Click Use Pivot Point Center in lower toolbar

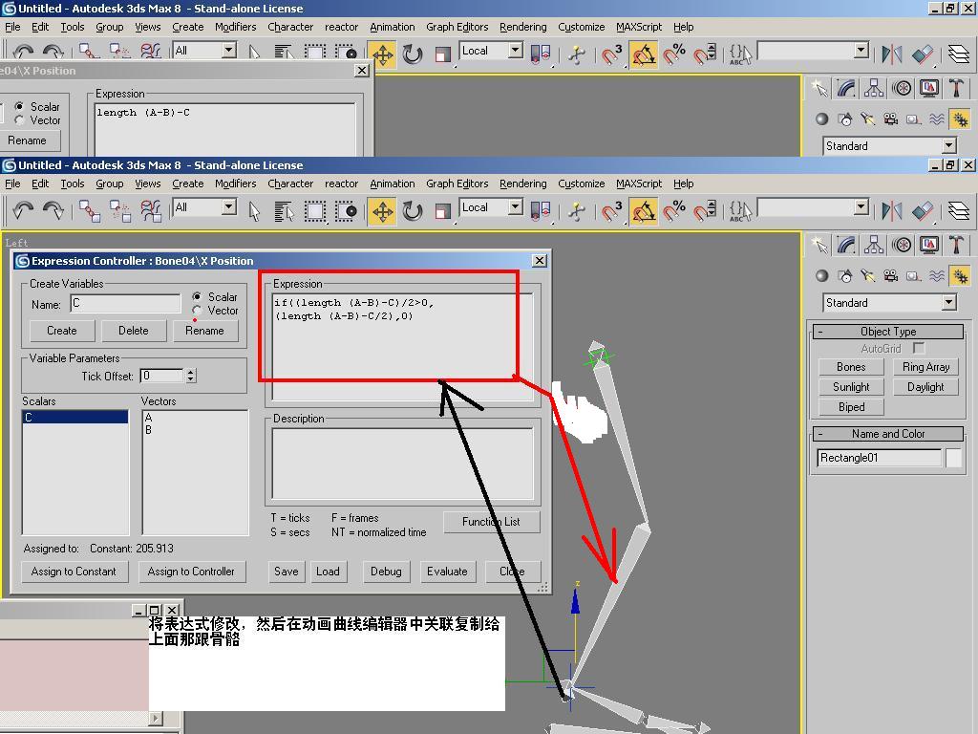point(541,211)
